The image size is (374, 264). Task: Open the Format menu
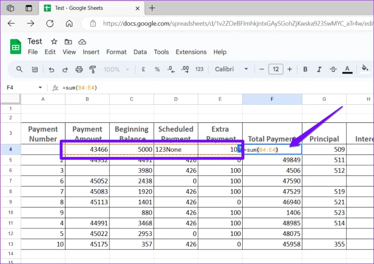tap(116, 52)
